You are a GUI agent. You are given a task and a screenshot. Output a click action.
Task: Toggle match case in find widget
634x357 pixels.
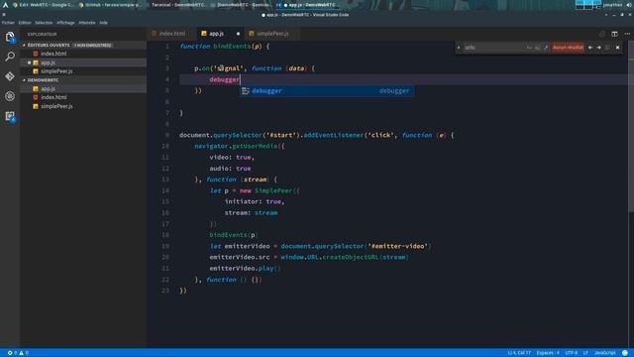coord(529,48)
